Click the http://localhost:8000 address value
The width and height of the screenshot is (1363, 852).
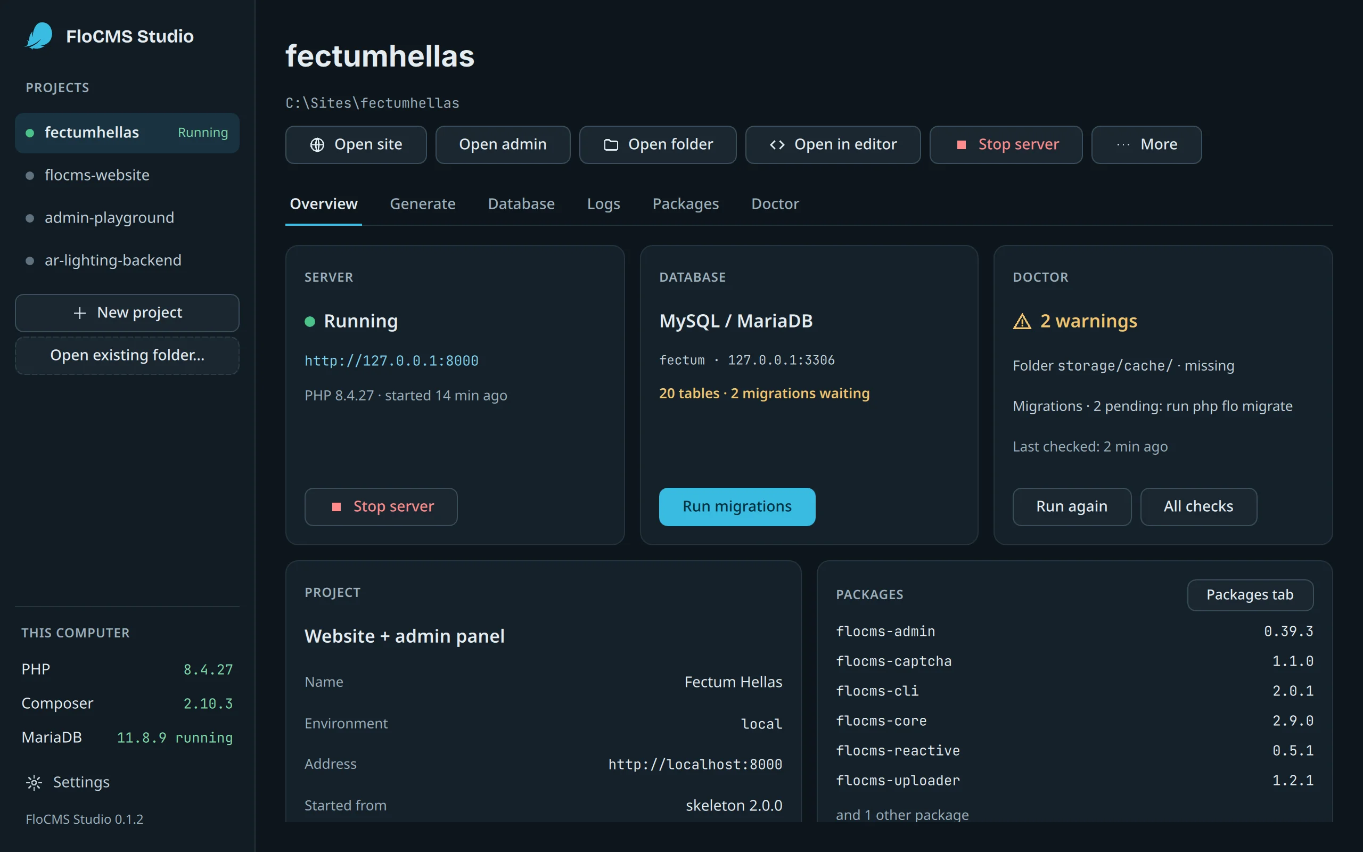695,765
